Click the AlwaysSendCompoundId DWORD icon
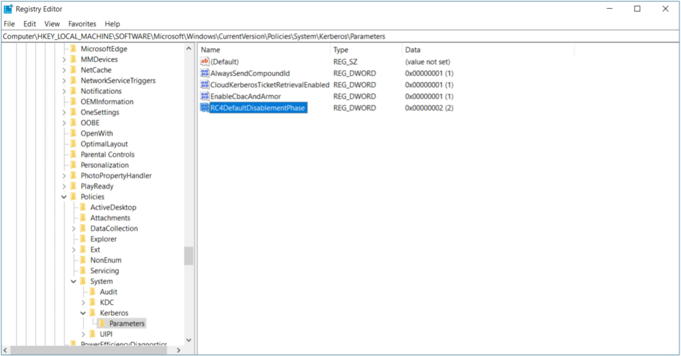This screenshot has width=681, height=356. [205, 73]
